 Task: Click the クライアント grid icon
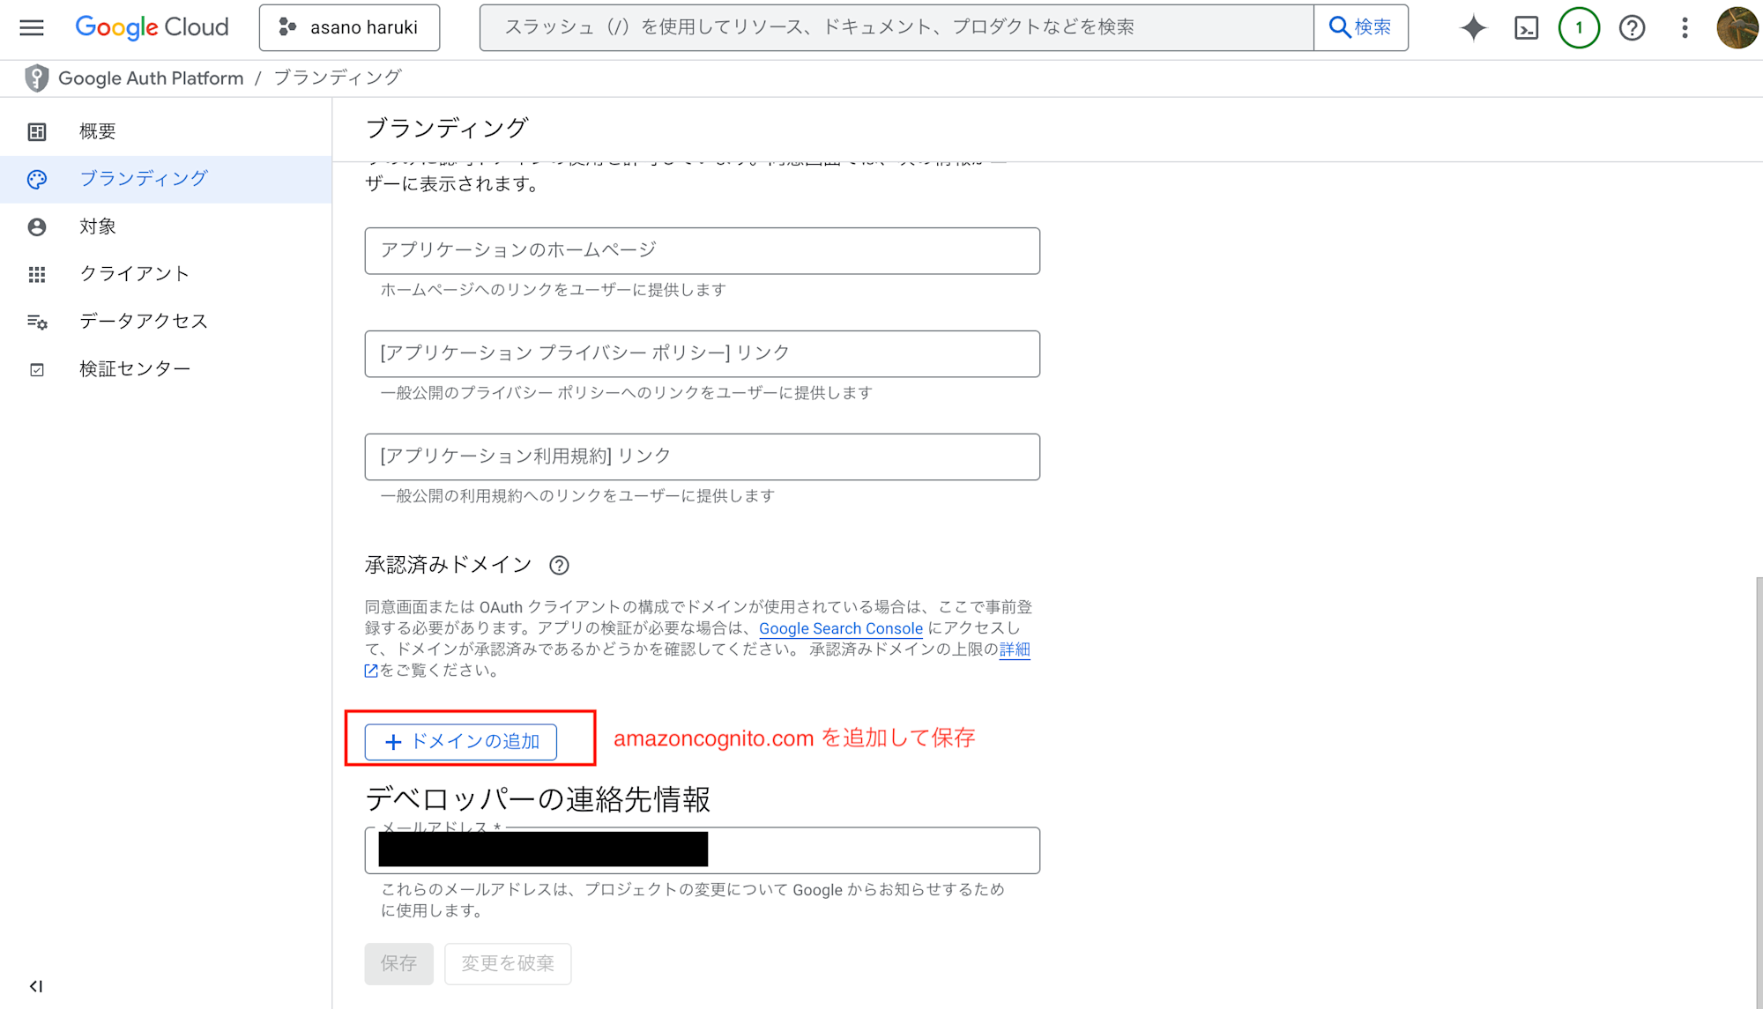click(x=37, y=275)
